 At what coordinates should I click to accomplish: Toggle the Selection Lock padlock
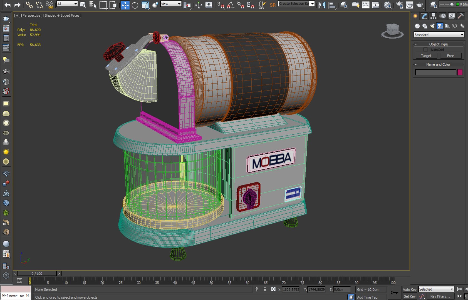265,289
